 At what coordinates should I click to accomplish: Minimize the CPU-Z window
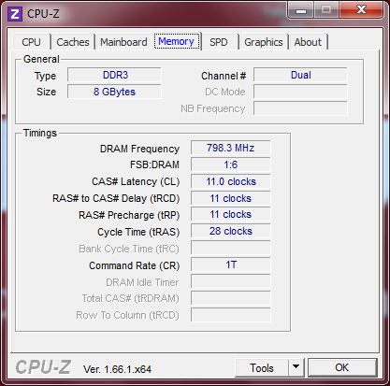[x=301, y=10]
